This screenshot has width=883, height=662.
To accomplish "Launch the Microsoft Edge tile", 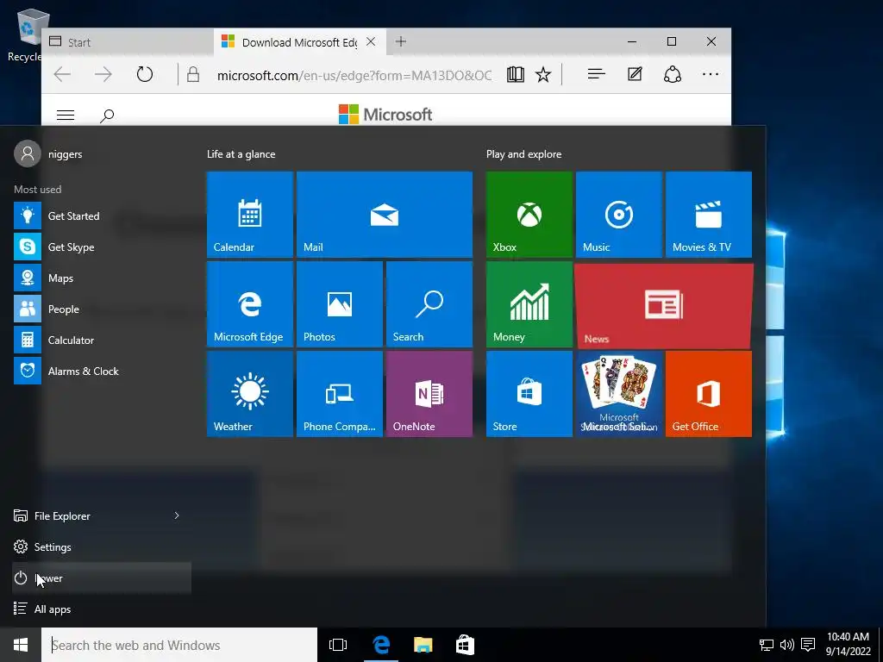I will (249, 304).
